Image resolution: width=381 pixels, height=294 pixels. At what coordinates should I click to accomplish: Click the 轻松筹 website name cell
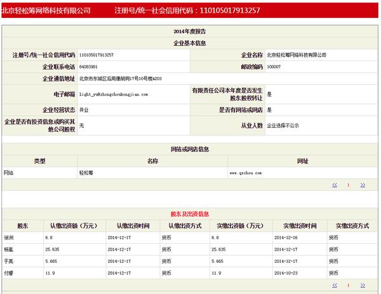[x=86, y=173]
